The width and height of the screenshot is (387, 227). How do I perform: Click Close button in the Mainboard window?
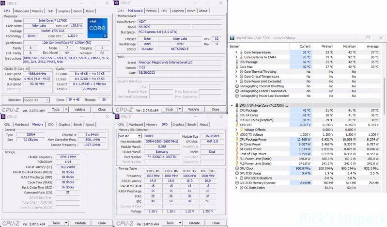[215, 109]
